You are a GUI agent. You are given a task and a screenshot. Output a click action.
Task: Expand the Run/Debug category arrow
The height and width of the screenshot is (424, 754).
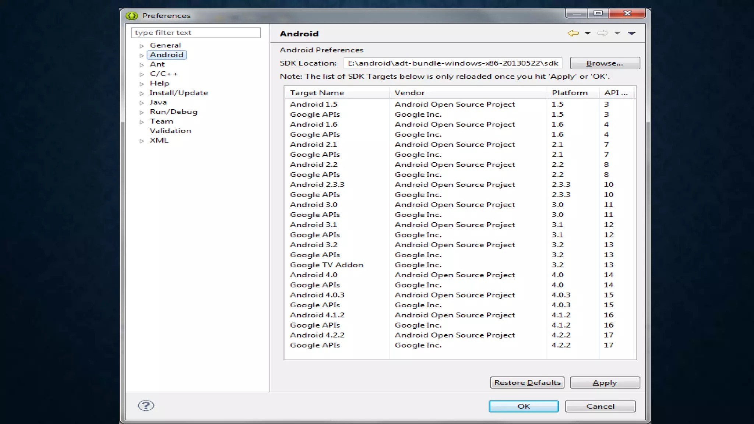click(141, 113)
